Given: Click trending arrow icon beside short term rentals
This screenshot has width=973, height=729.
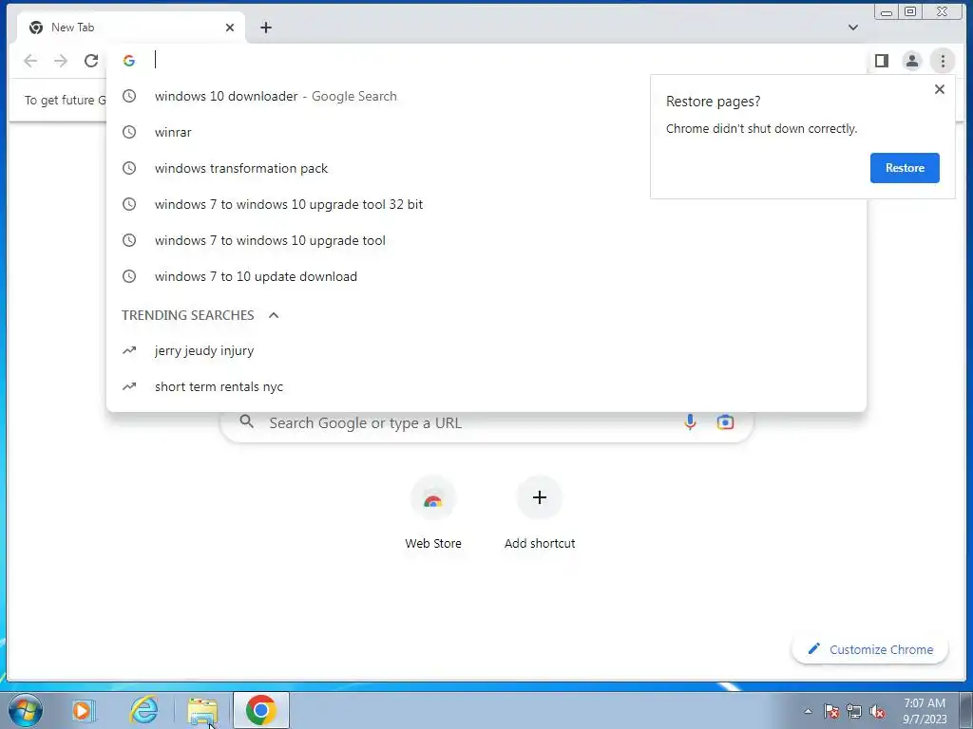Looking at the screenshot, I should 129,386.
